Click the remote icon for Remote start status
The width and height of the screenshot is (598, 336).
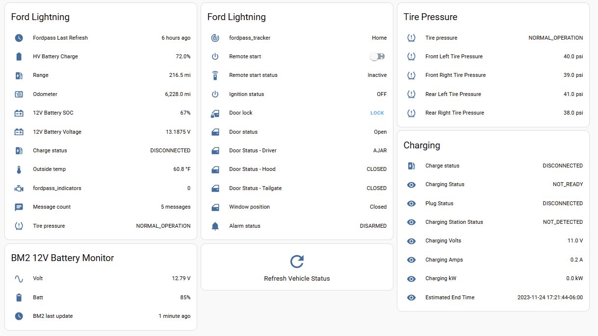click(215, 75)
